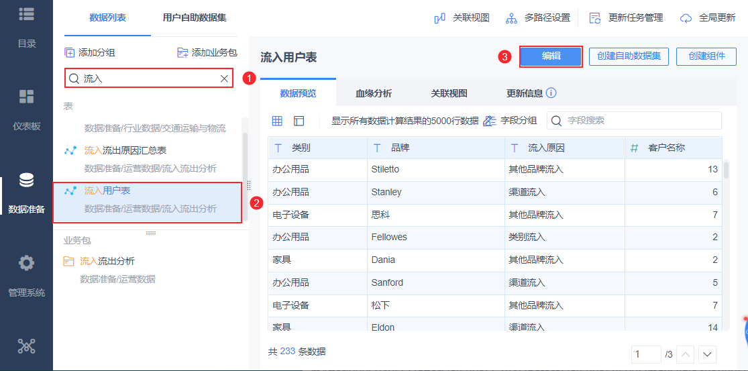
Task: Click the 客户名称 column header
Action: coord(674,148)
